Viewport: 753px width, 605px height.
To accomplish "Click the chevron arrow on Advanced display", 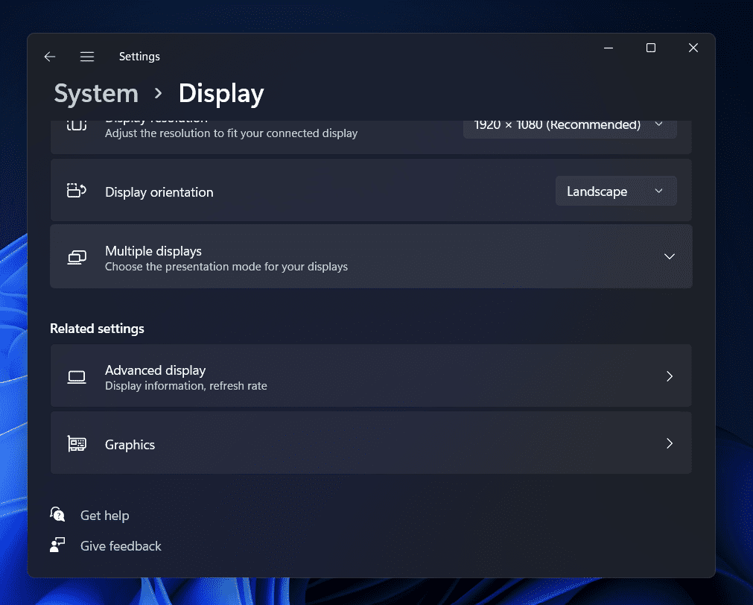I will (669, 376).
